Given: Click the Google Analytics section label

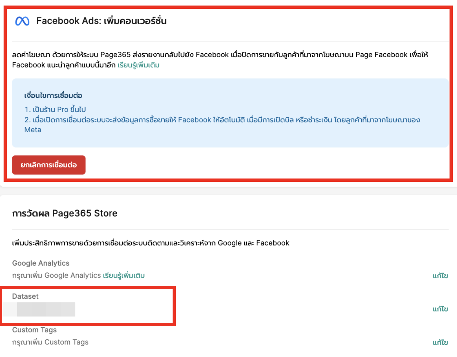Looking at the screenshot, I should [x=41, y=263].
